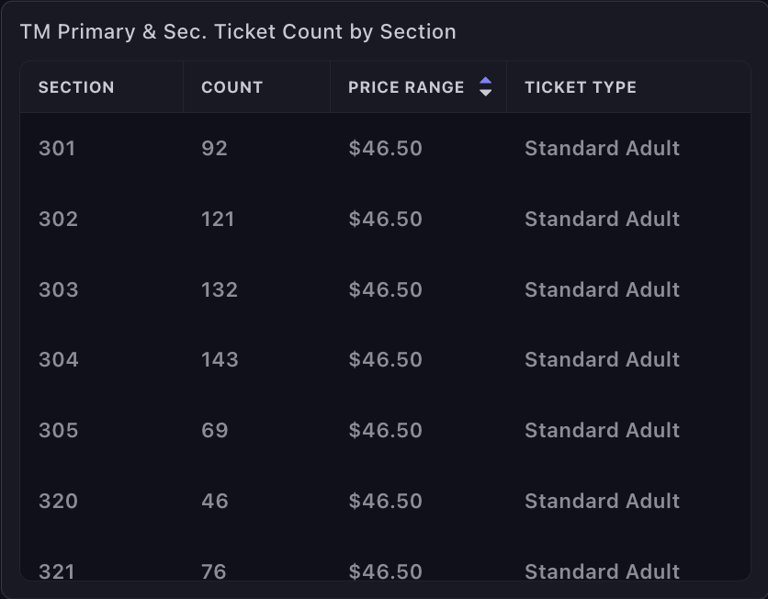This screenshot has height=599, width=768.
Task: Click the $46.50 price for section 301
Action: click(385, 149)
